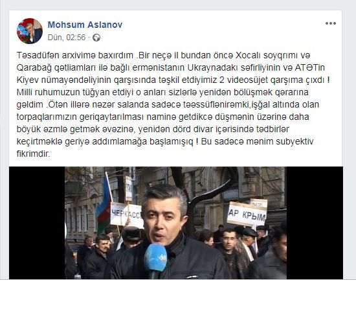Click the black left letterbox of the video
The image size is (356, 311).
point(37,223)
